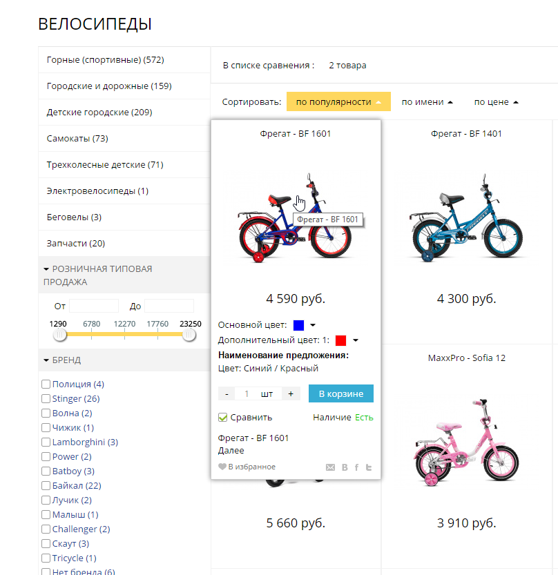558x575 pixels.
Task: Open Фрегат - BF 1601 top title
Action: (296, 134)
